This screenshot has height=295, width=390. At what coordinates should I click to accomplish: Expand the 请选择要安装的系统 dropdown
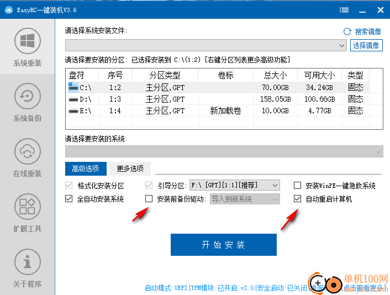click(x=224, y=151)
